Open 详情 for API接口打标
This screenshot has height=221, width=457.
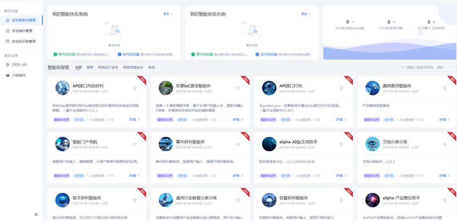pos(341,119)
